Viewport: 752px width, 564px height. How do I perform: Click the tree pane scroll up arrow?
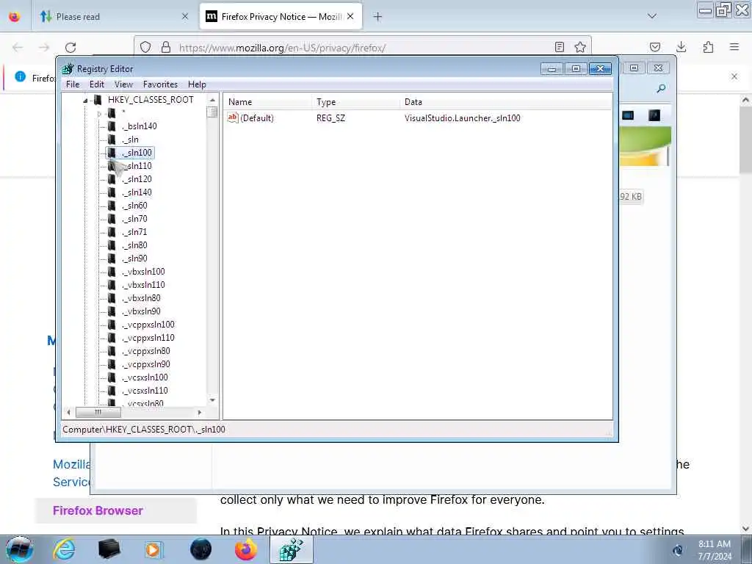pos(212,100)
